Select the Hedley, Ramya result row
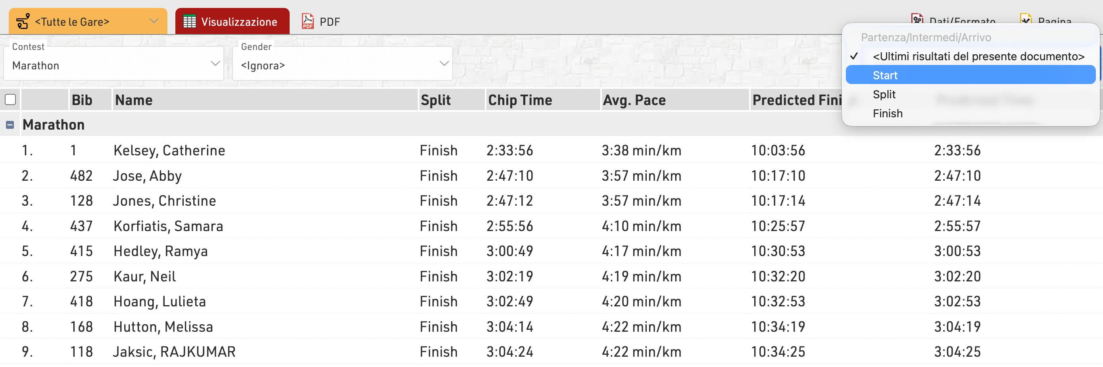Image resolution: width=1103 pixels, height=367 pixels. coord(161,251)
